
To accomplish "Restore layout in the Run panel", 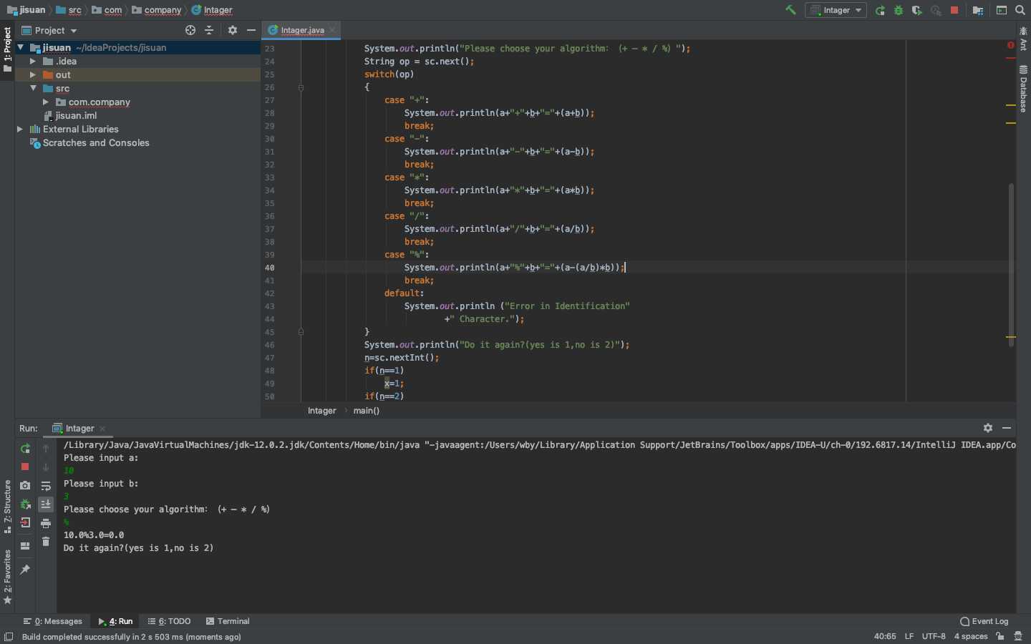I will 25,546.
